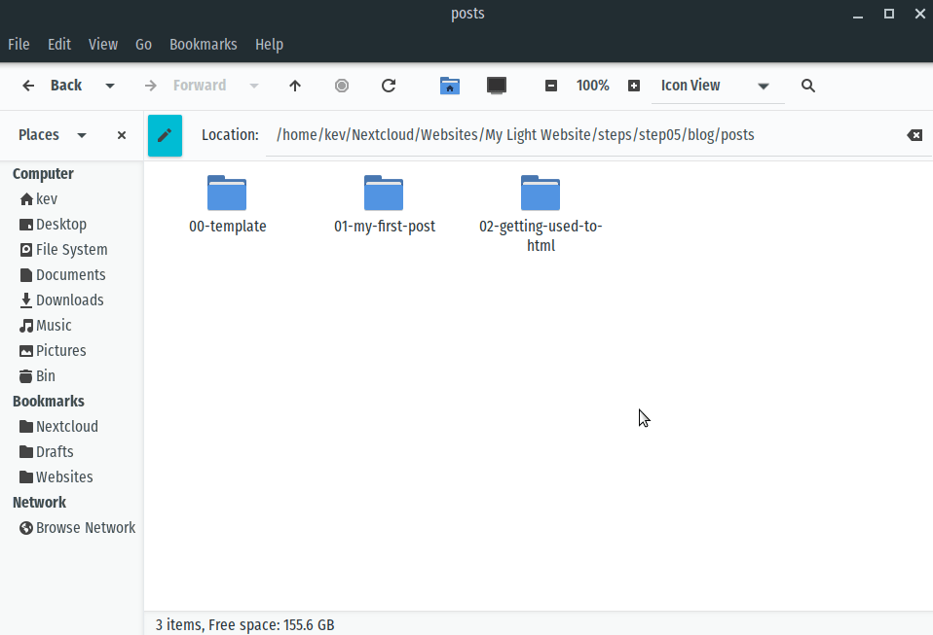The image size is (933, 635).
Task: Open the Back button history dropdown
Action: pos(110,86)
